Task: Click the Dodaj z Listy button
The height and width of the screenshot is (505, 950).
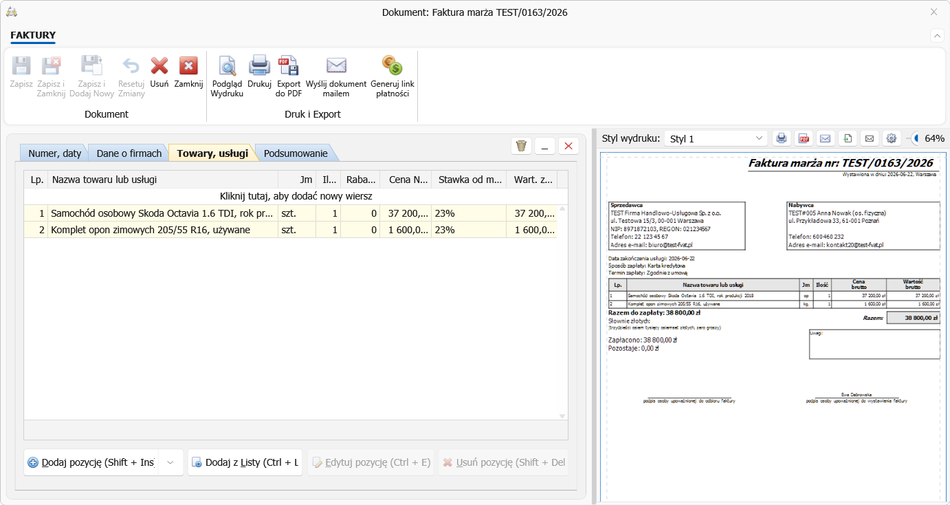Action: tap(245, 462)
